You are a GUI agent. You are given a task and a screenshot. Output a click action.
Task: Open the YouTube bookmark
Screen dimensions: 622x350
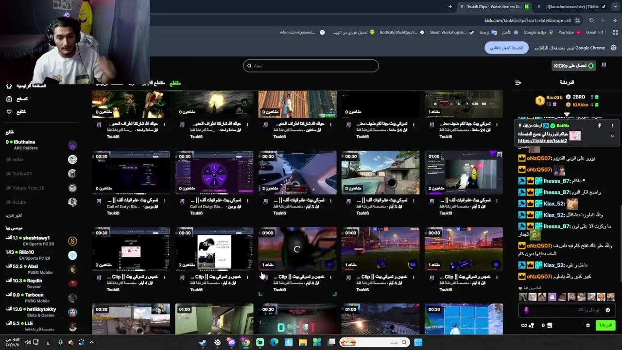[569, 33]
